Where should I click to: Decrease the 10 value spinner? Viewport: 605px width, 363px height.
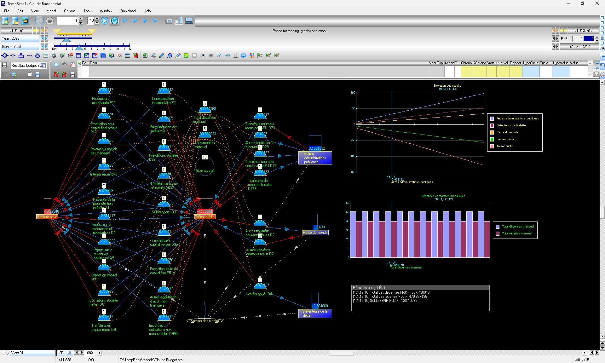tap(97, 23)
